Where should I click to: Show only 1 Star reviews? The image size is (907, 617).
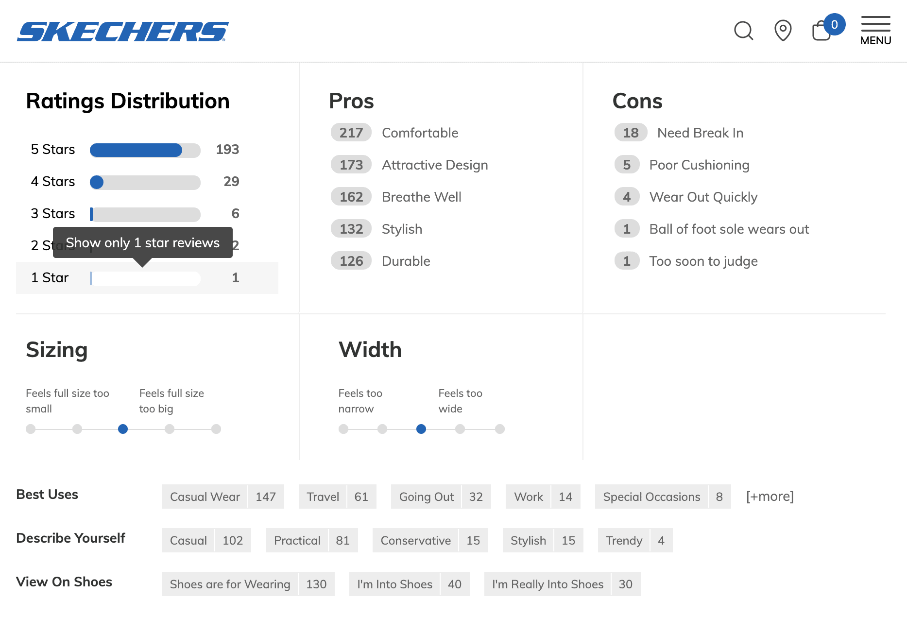(x=145, y=278)
